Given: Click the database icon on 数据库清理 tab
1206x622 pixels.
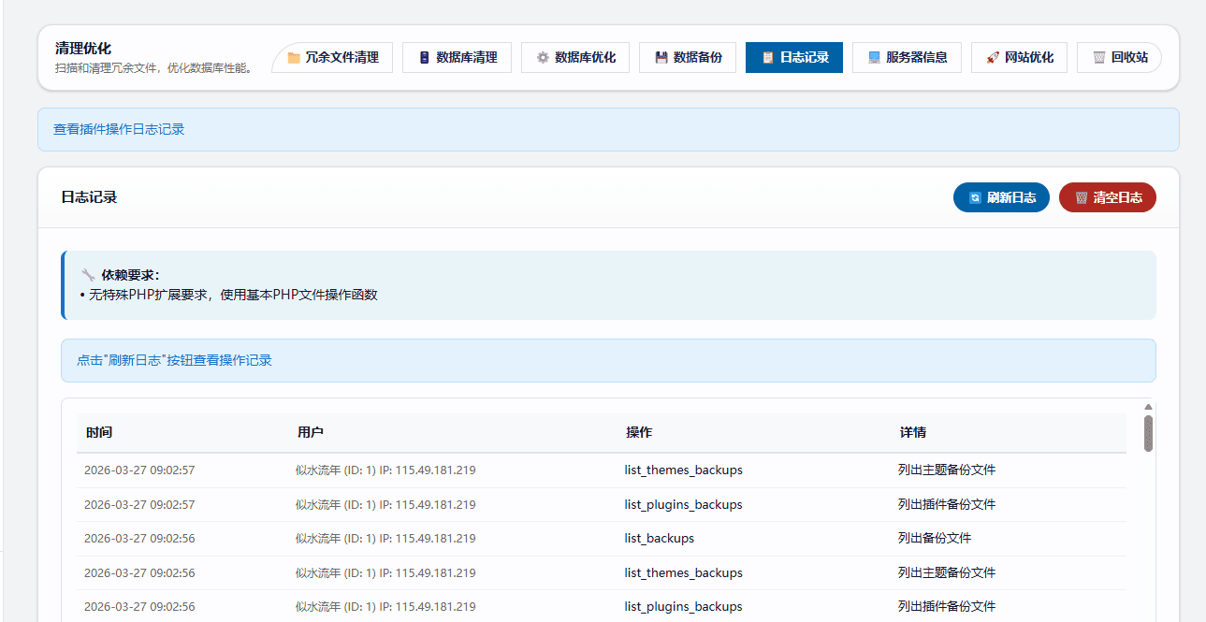Looking at the screenshot, I should pos(424,58).
